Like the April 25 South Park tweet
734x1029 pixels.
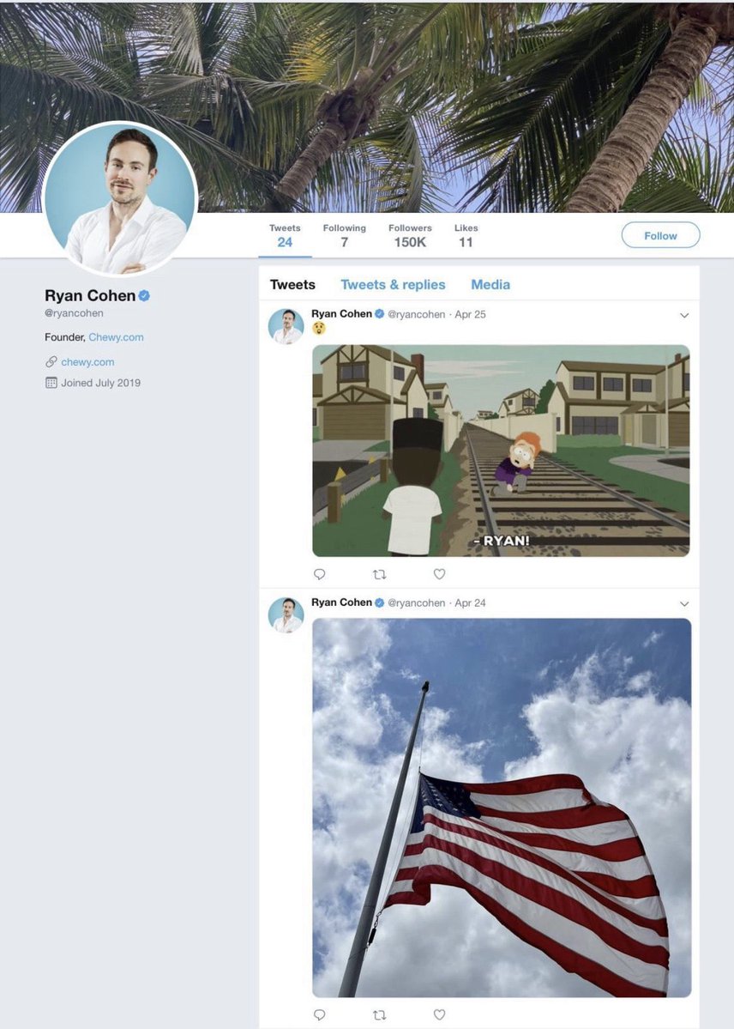pos(439,574)
